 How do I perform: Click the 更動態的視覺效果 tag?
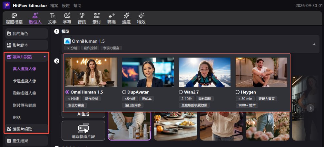(194, 106)
